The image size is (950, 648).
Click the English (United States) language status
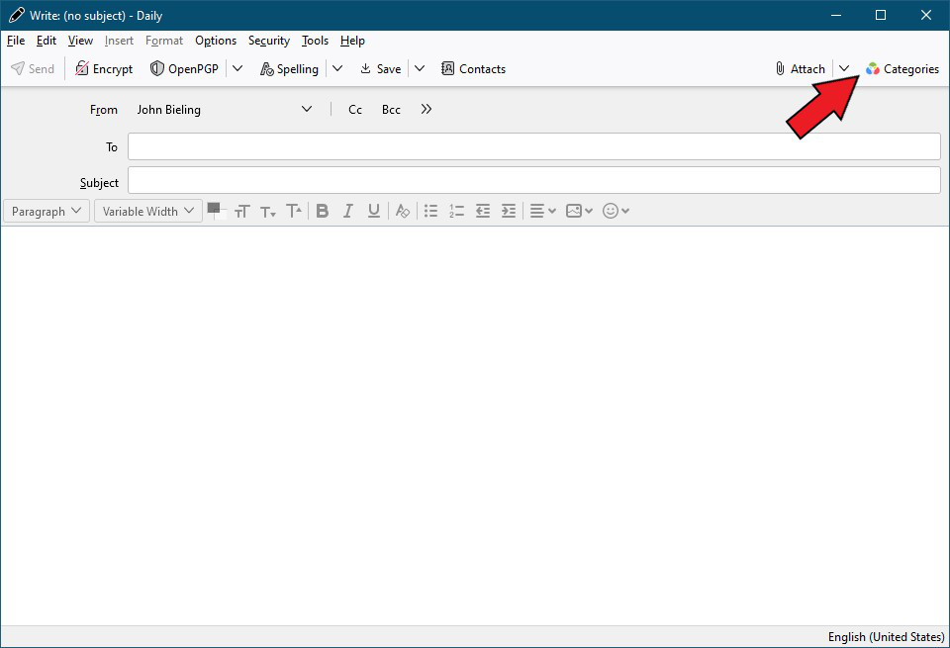click(886, 637)
